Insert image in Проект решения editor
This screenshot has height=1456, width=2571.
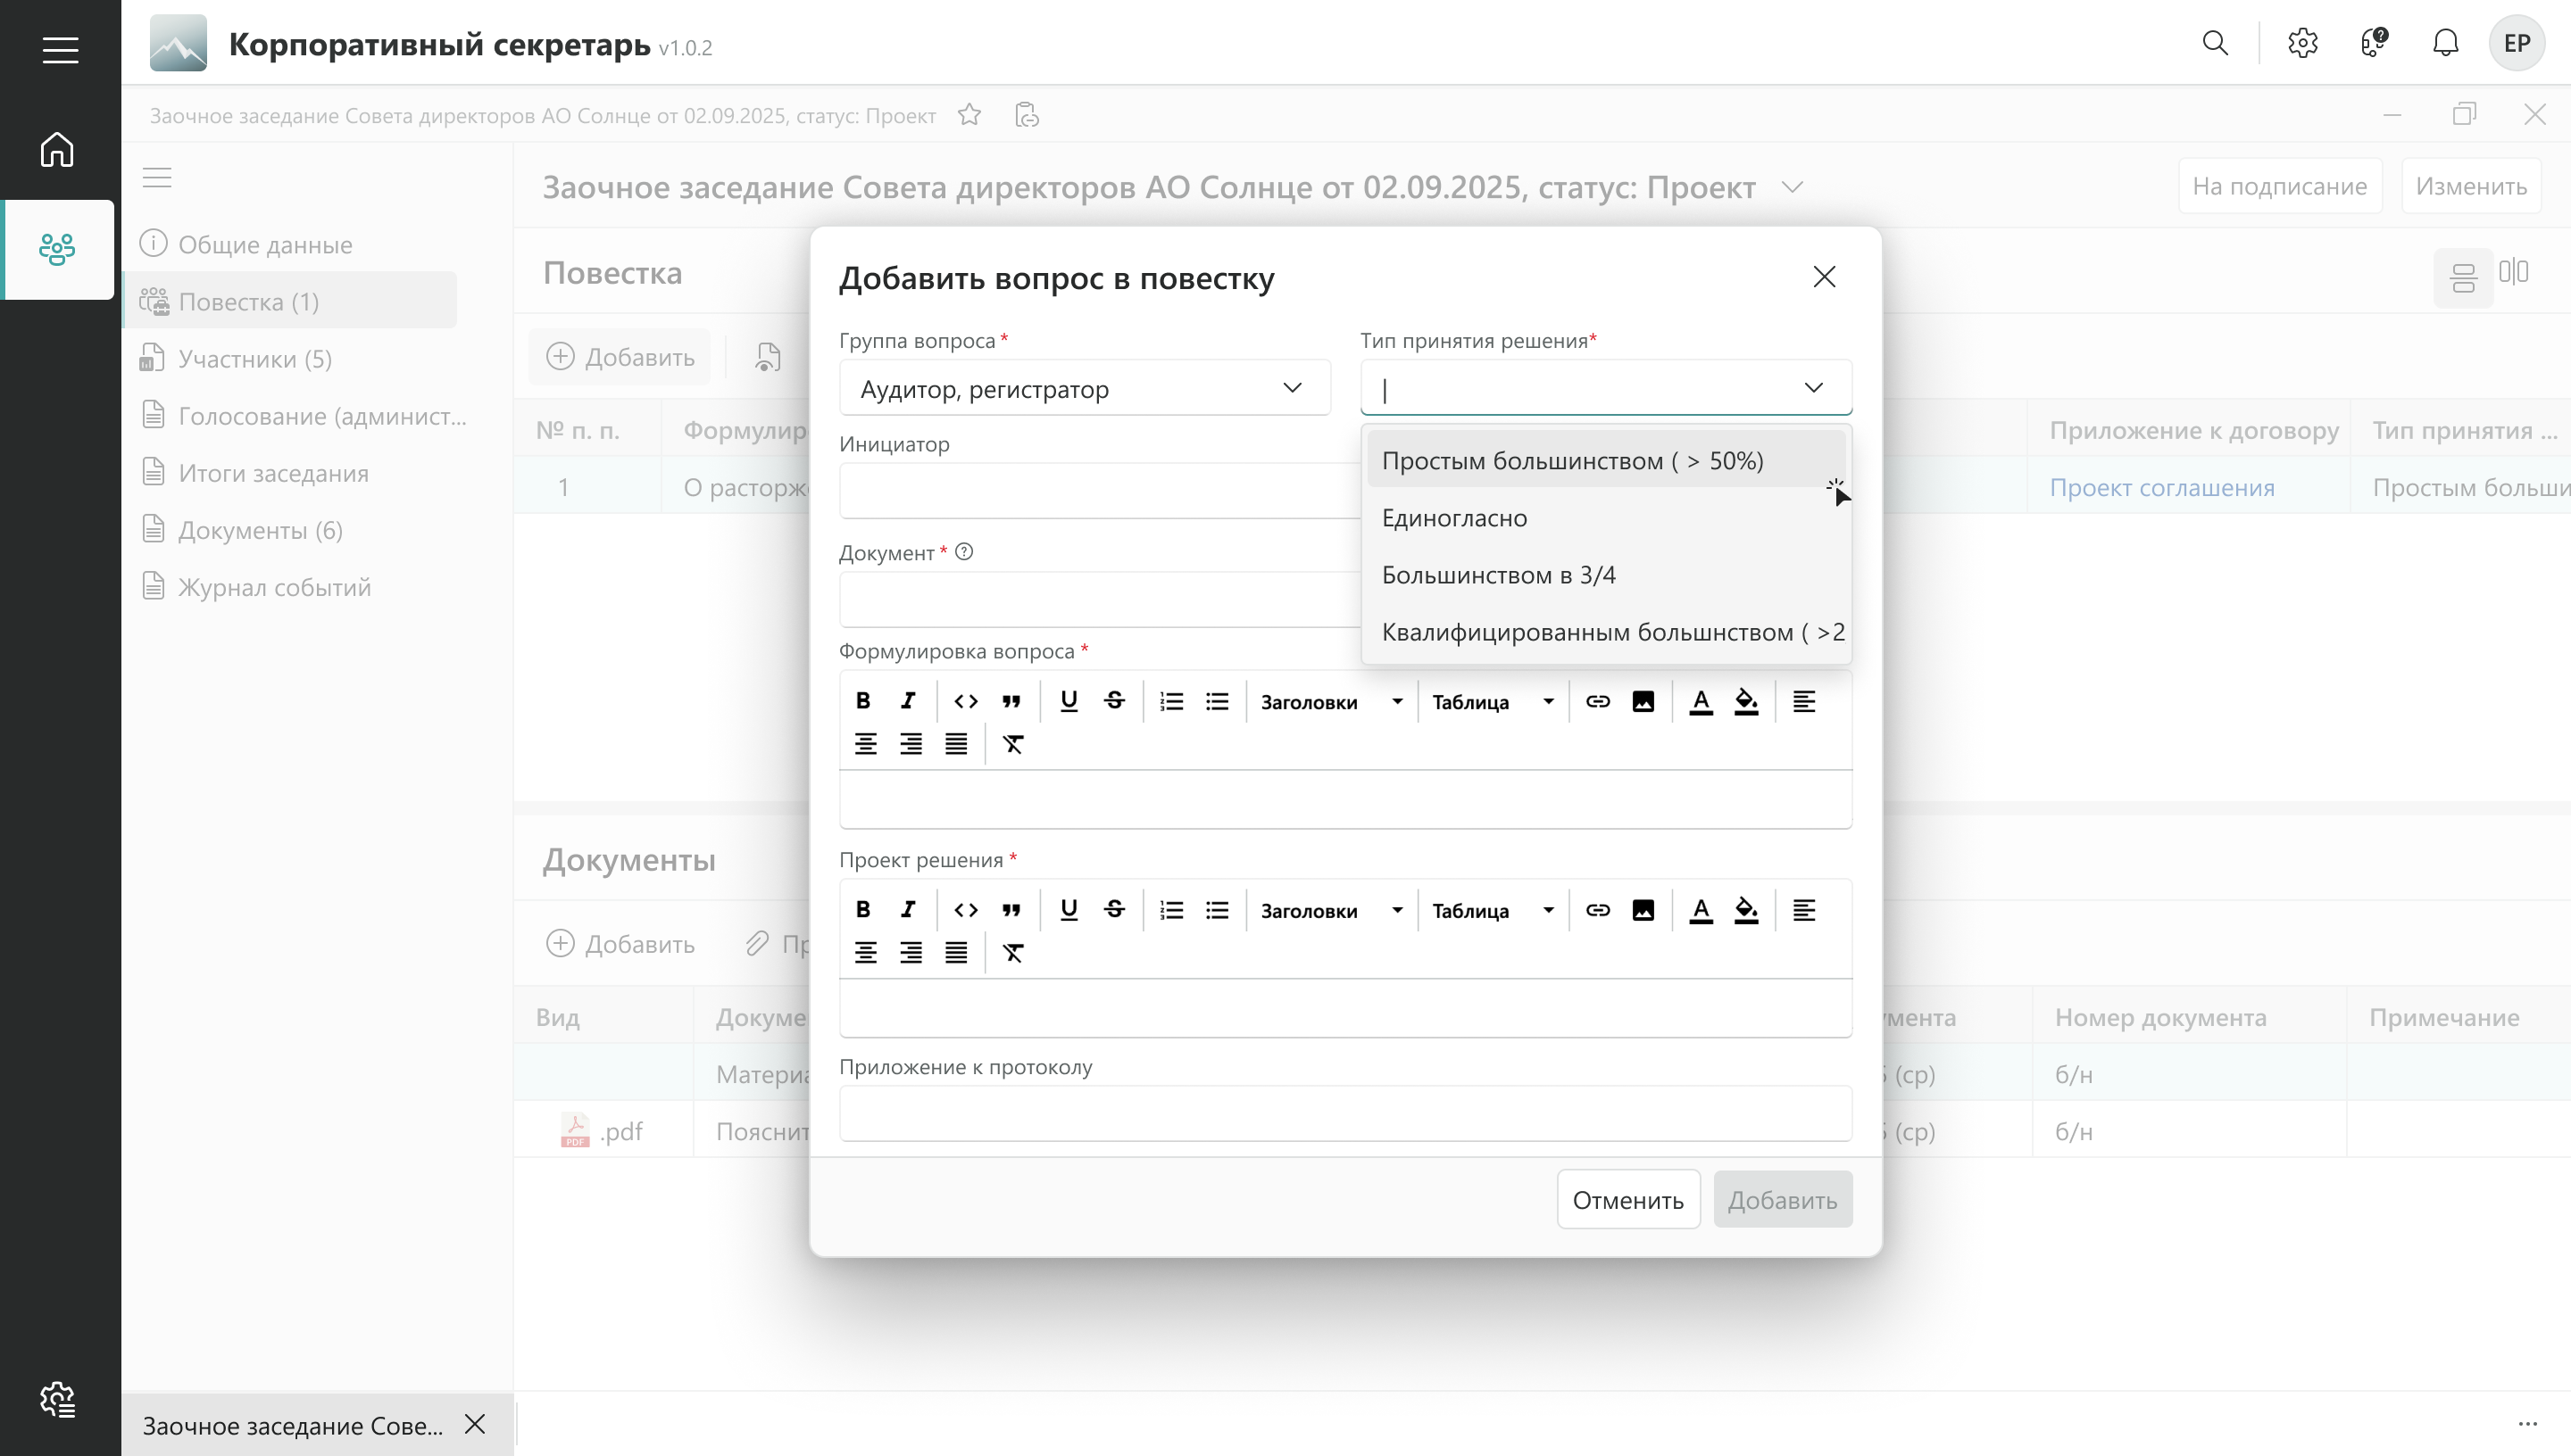pos(1643,910)
